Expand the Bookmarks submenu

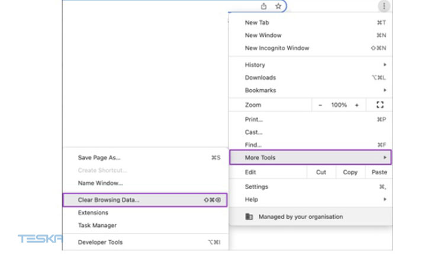click(x=260, y=90)
